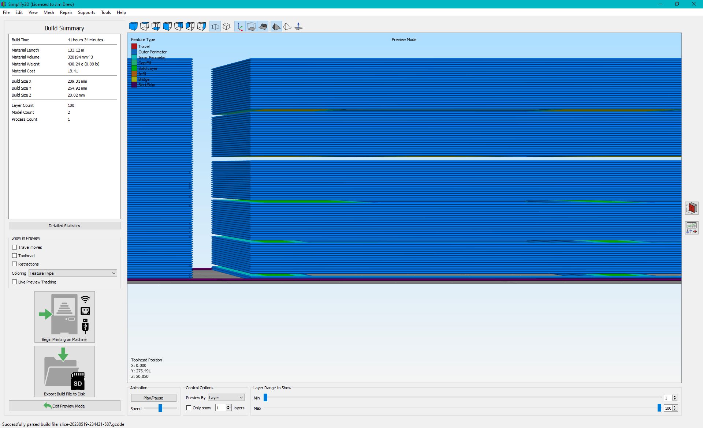The height and width of the screenshot is (428, 703).
Task: Open the Tools menu
Action: (x=106, y=12)
